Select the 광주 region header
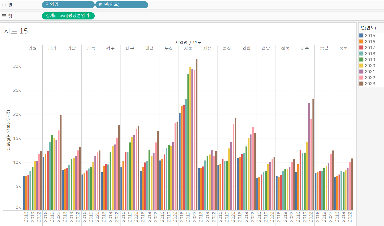 coord(110,48)
